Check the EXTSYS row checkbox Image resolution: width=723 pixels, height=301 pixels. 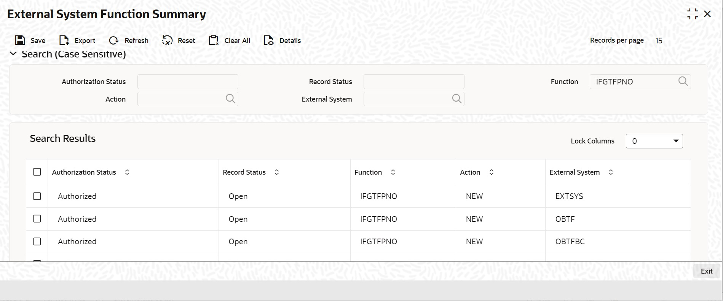[x=37, y=196]
